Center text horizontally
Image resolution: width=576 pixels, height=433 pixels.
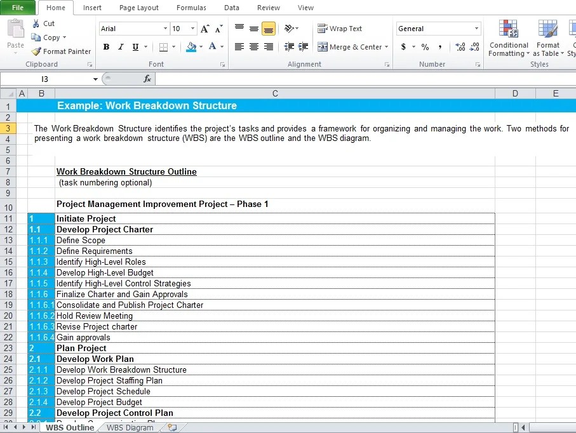pyautogui.click(x=254, y=46)
